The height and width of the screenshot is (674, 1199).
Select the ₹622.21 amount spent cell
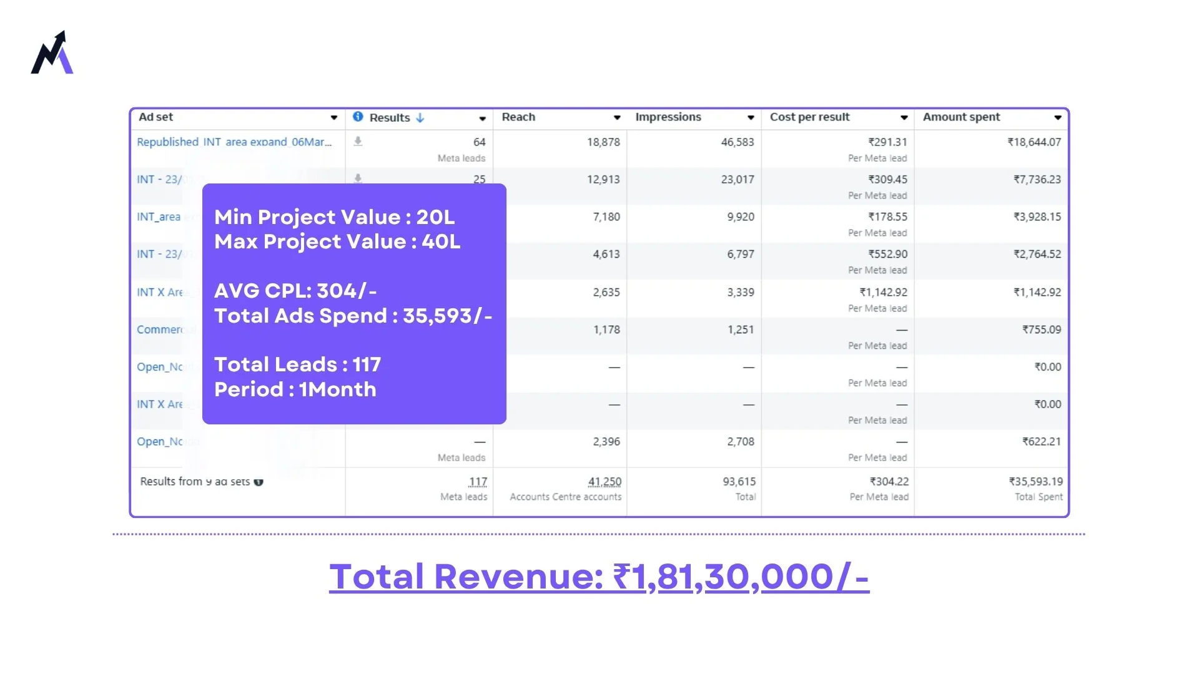click(1042, 442)
